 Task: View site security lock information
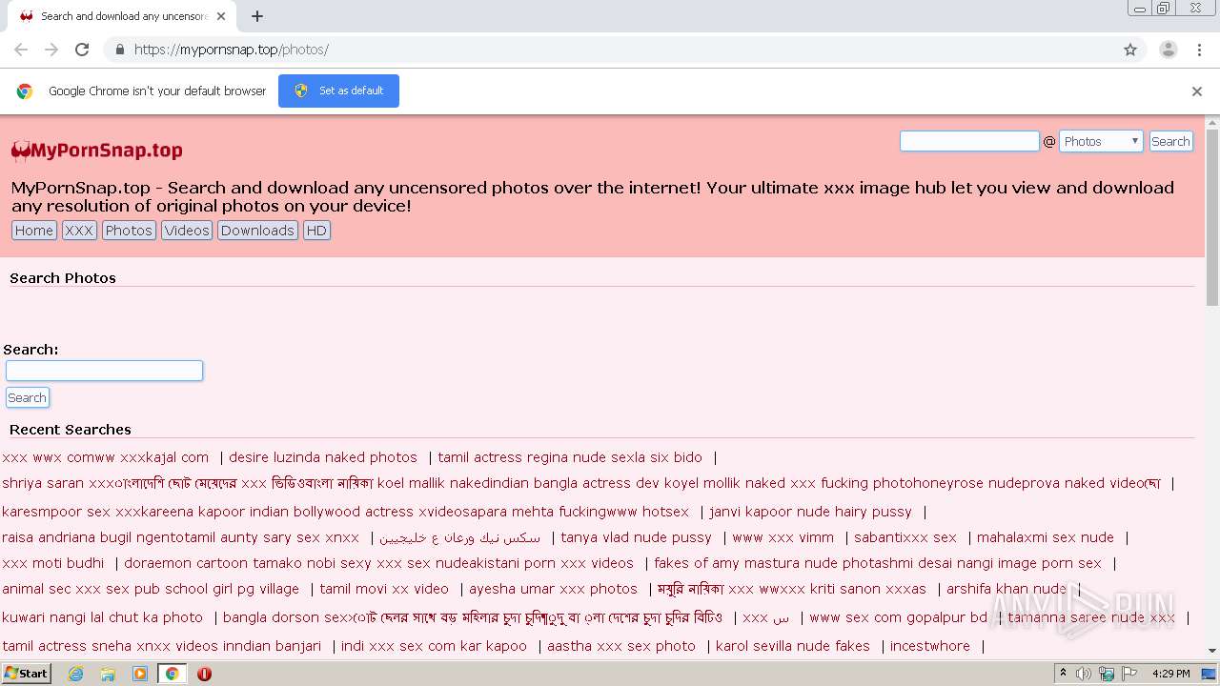[x=119, y=50]
